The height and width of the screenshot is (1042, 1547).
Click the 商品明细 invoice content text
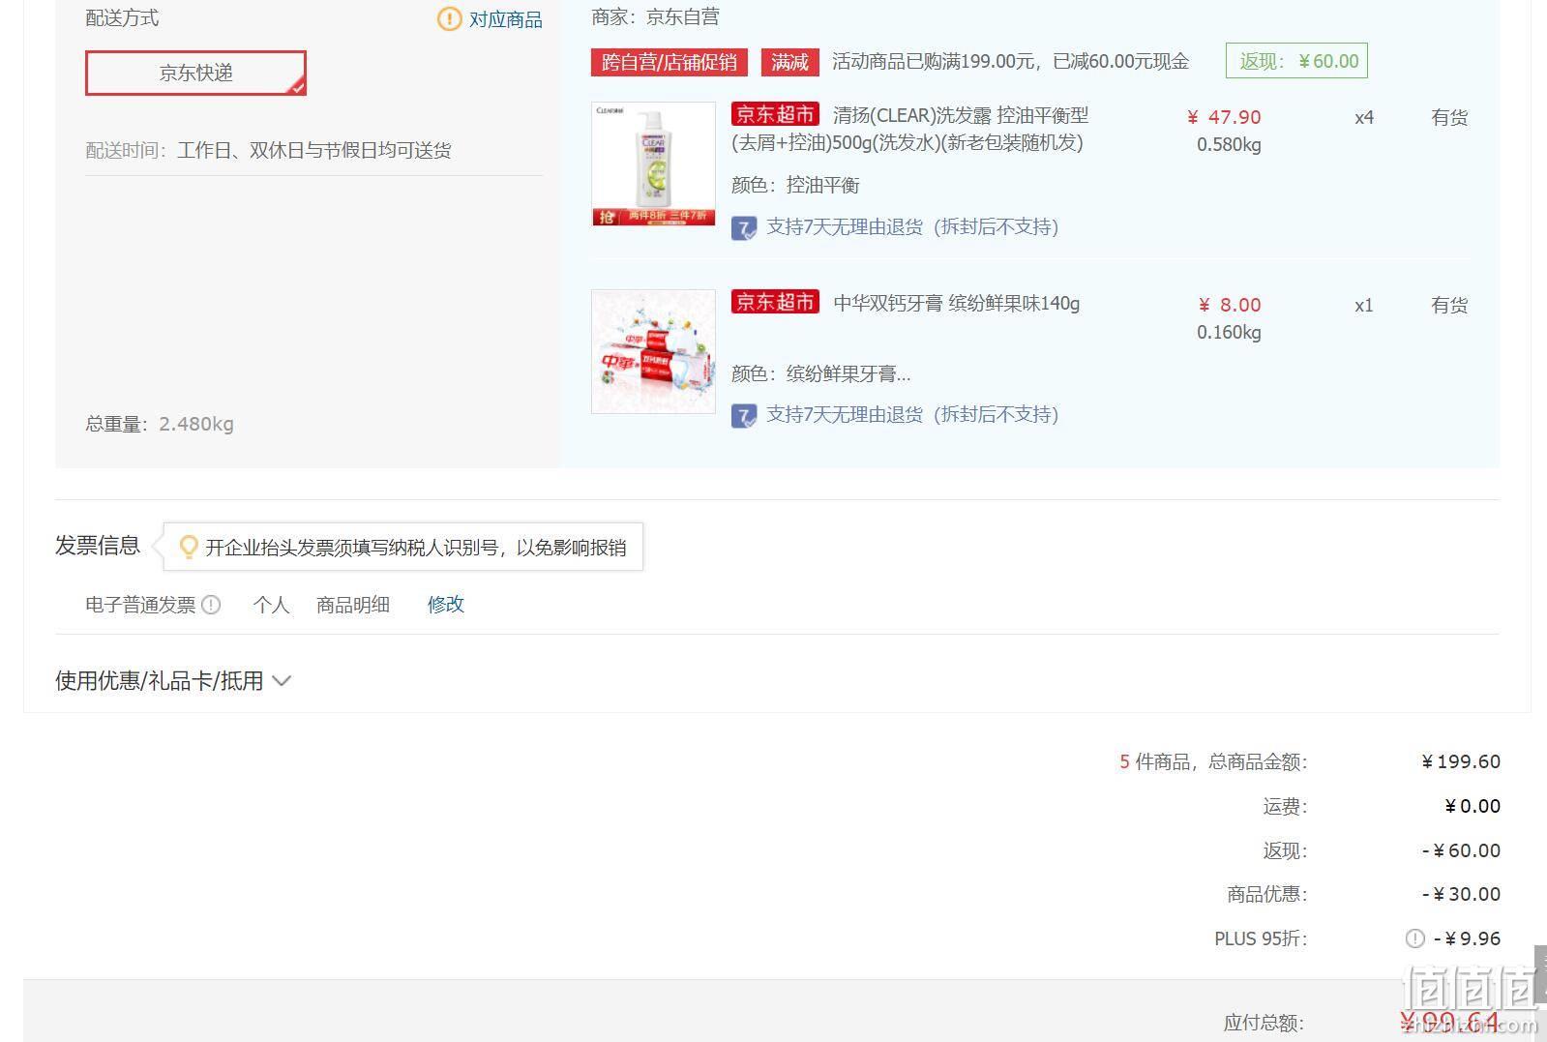click(x=353, y=605)
